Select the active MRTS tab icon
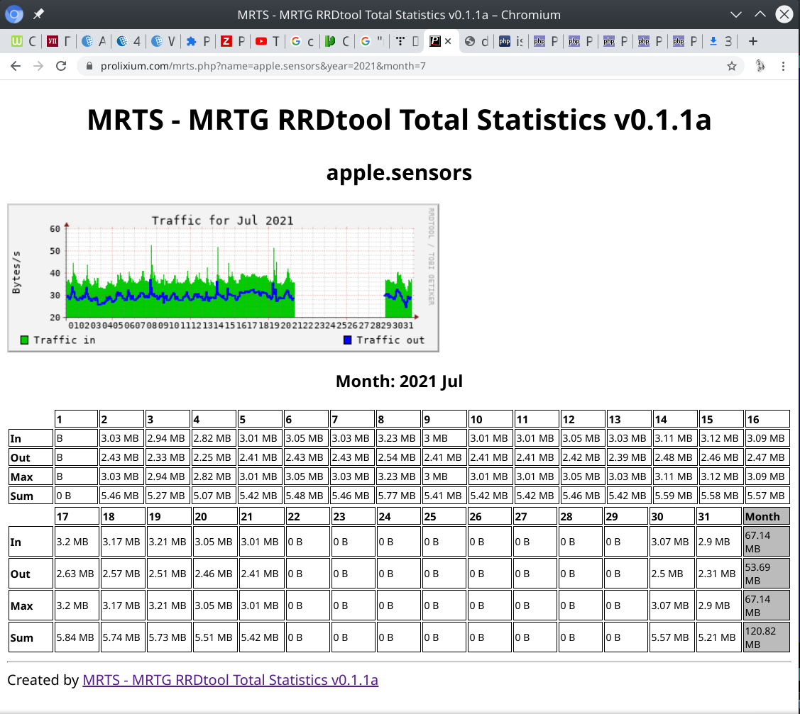 coord(434,41)
